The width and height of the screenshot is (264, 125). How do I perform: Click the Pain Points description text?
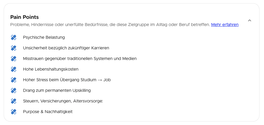110,25
